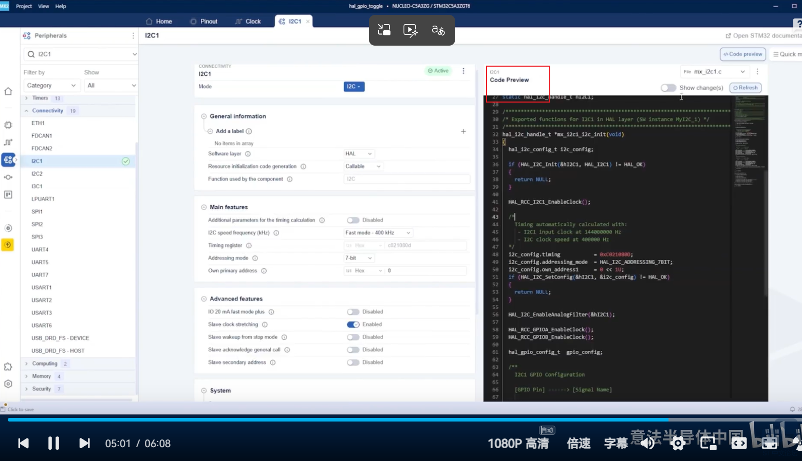Open the Clock tab

248,21
